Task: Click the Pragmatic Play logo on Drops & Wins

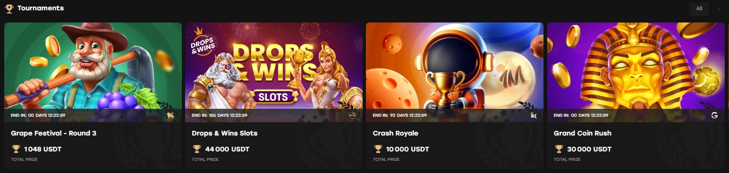Action: point(352,115)
